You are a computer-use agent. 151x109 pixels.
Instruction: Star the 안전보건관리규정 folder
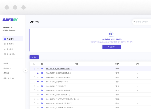tap(38, 95)
